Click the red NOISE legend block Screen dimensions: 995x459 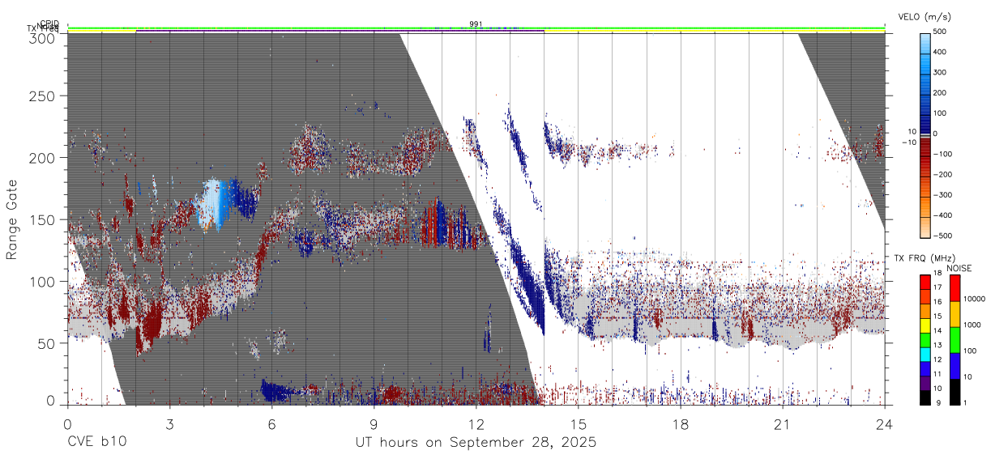(x=954, y=288)
